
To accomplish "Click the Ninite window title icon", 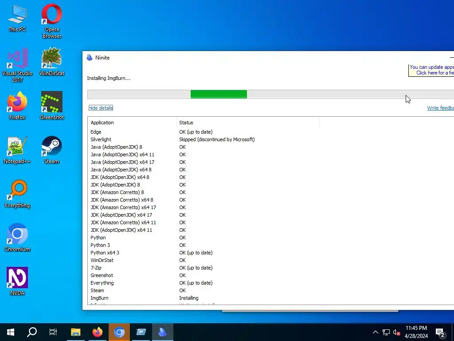I will point(90,57).
